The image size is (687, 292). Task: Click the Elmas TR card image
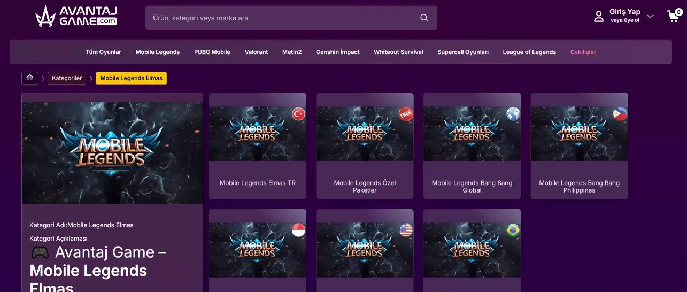(x=258, y=133)
